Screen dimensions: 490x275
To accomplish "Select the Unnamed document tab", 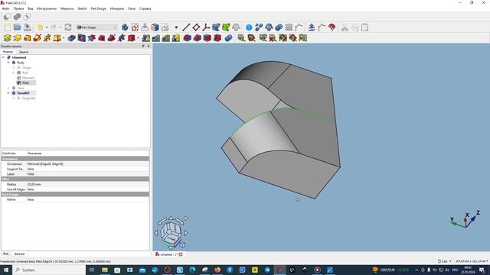I will tap(168, 254).
